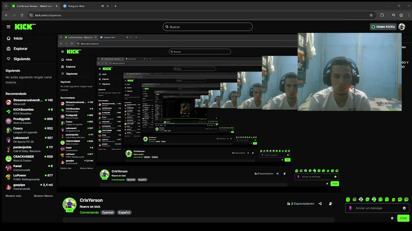Select the rightmost rainbow emote
This screenshot has height=231, width=412.
pyautogui.click(x=406, y=200)
